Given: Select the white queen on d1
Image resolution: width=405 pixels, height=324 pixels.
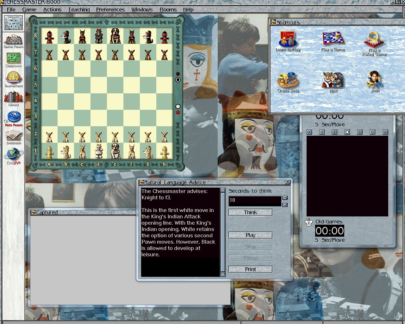Looking at the screenshot, I should tap(98, 151).
